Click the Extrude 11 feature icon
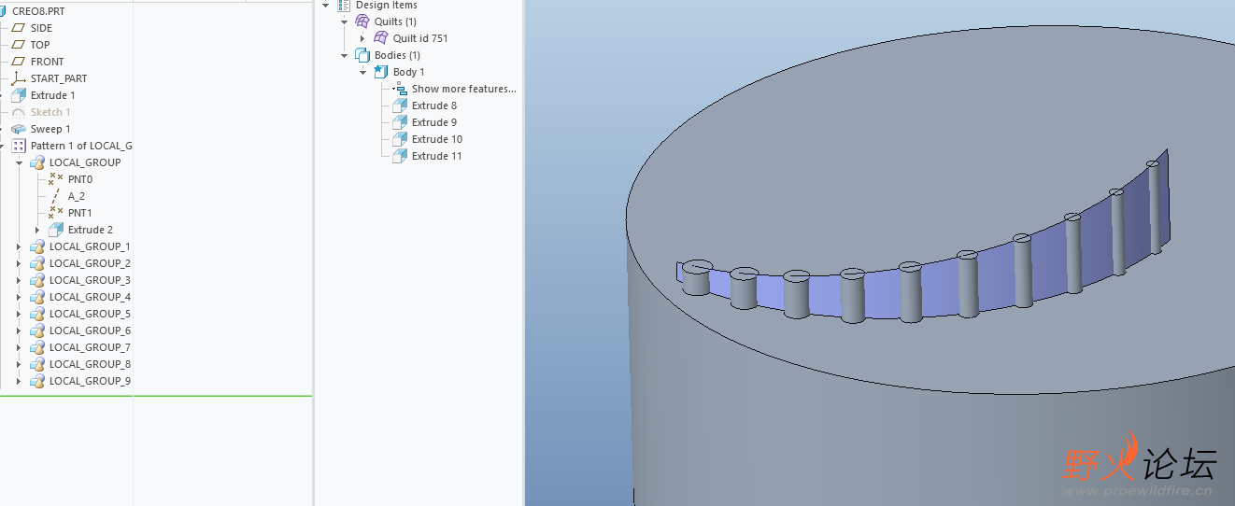This screenshot has height=506, width=1235. (400, 156)
